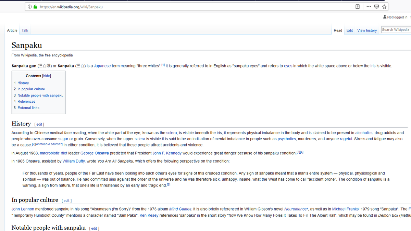This screenshot has height=231, width=411.
Task: Open Neuromancer novel link
Action: (296, 209)
